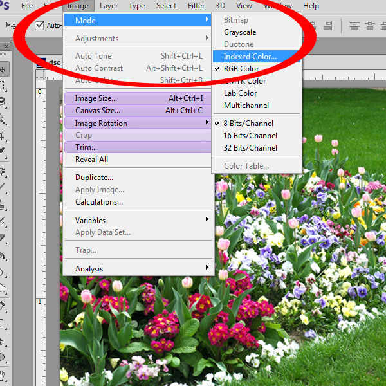Open the Move tool preset picker in options bar
Viewport: 386px width, 386px height.
(11, 25)
